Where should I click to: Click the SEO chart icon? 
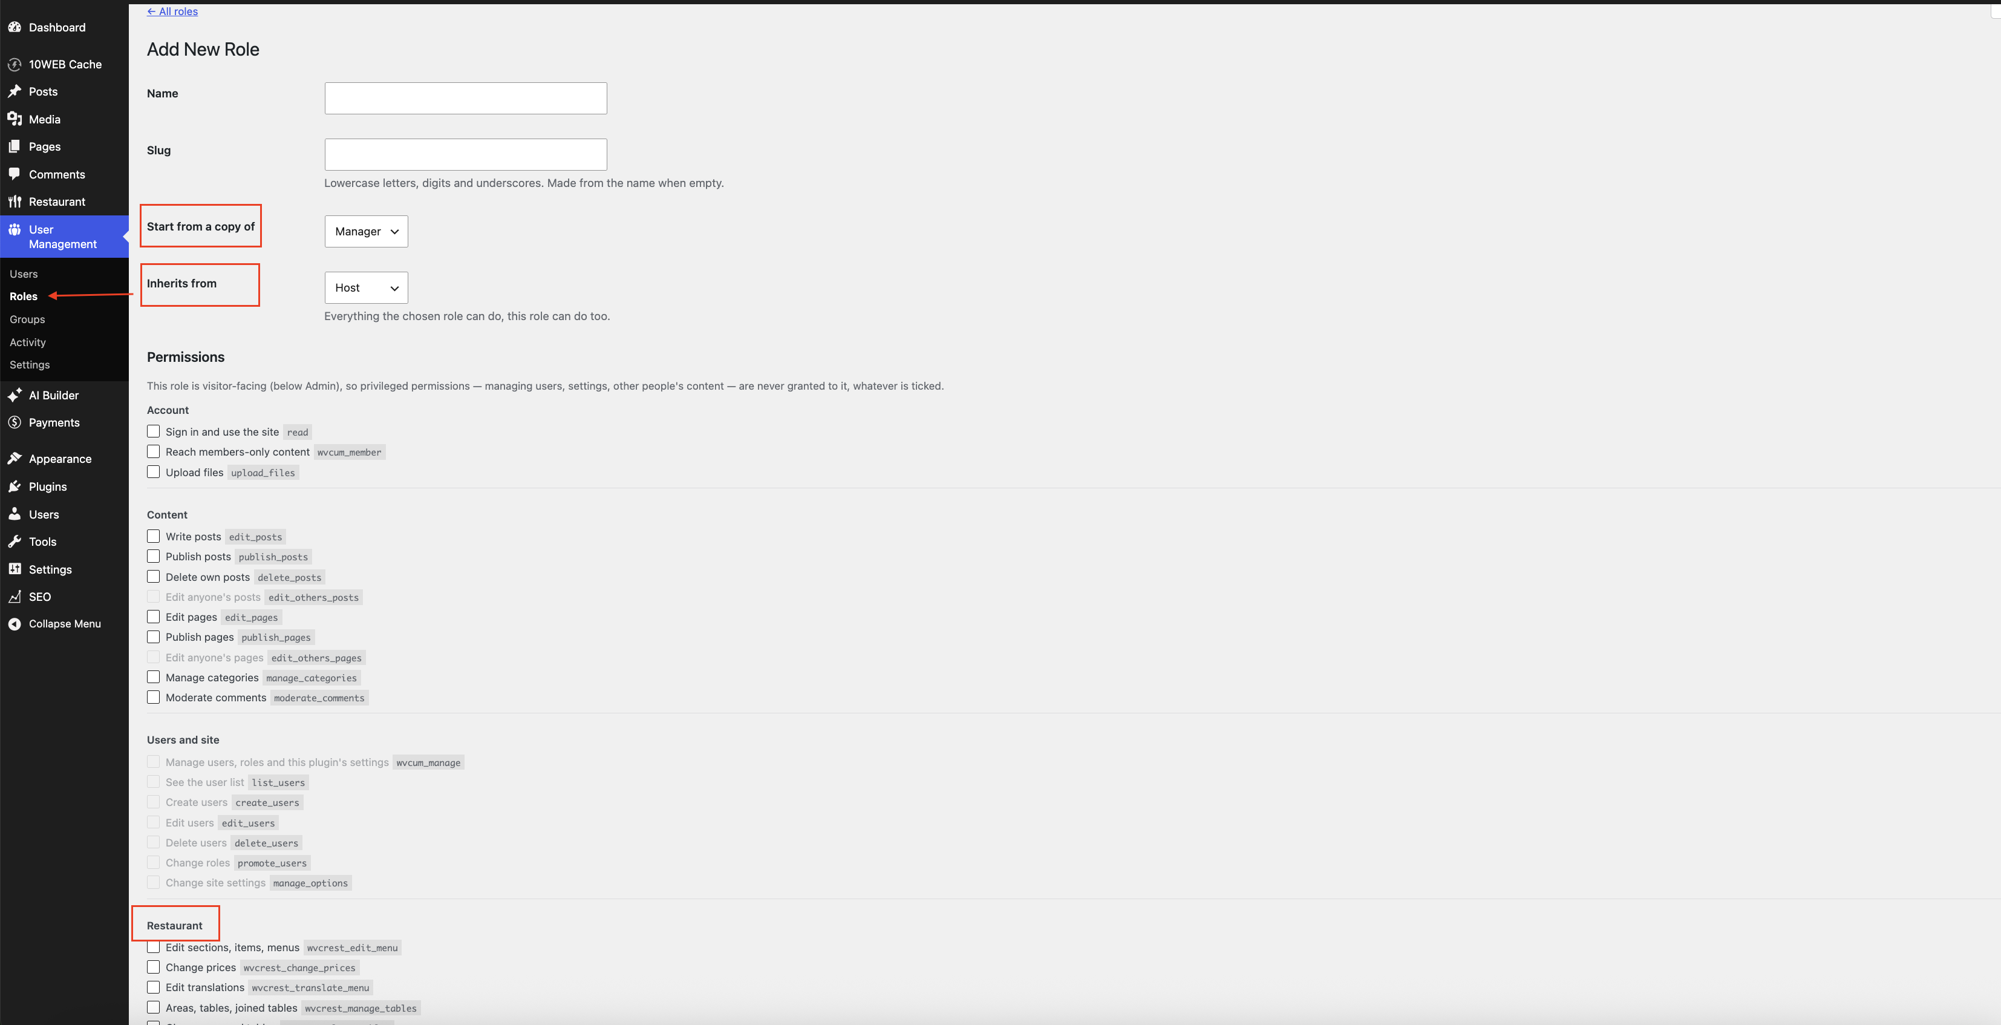[x=14, y=597]
